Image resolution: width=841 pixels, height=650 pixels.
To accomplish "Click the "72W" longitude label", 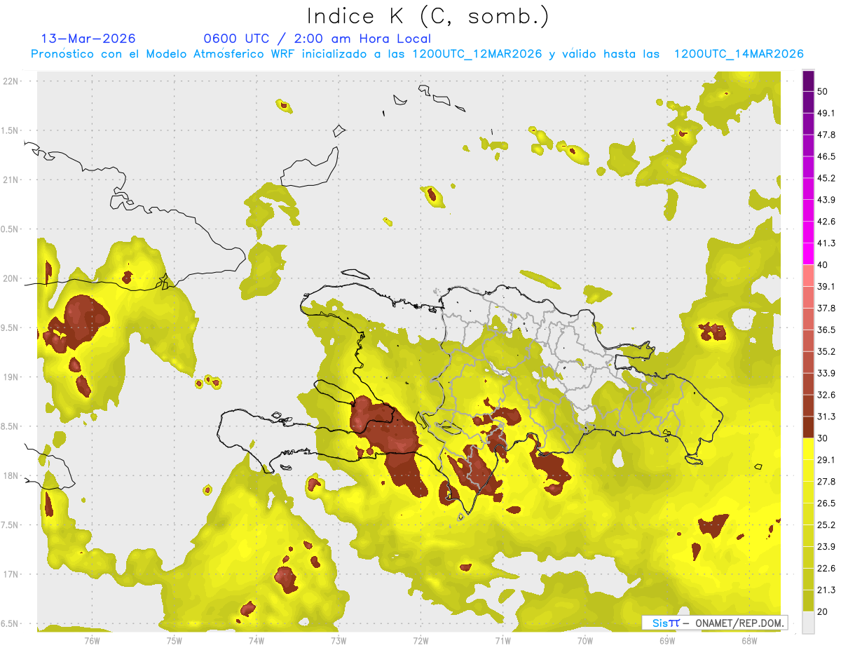I will click(420, 640).
